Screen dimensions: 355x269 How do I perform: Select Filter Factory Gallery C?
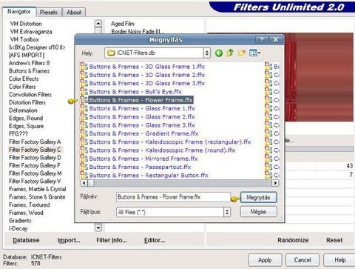[x=35, y=150]
